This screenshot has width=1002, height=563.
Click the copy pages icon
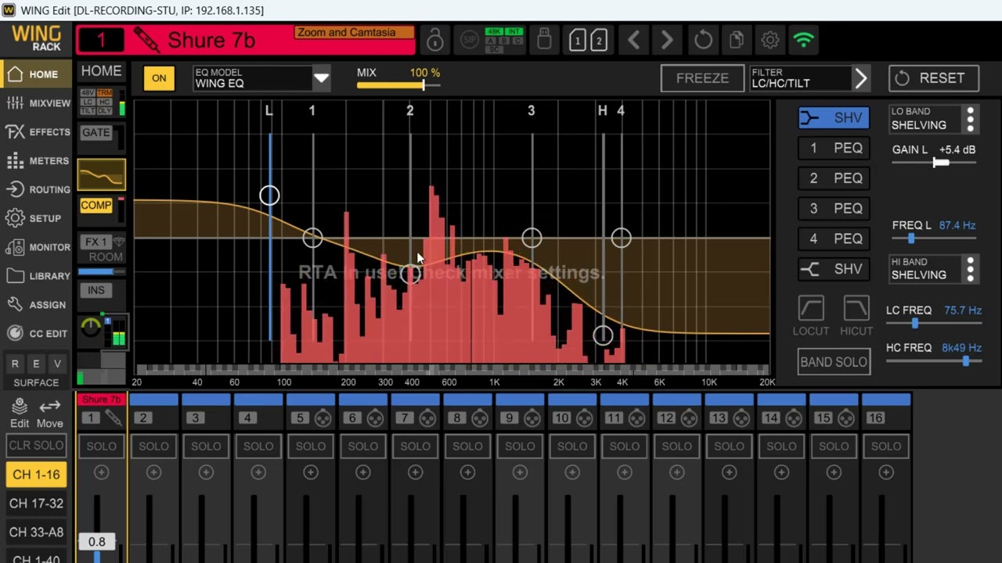tap(736, 40)
